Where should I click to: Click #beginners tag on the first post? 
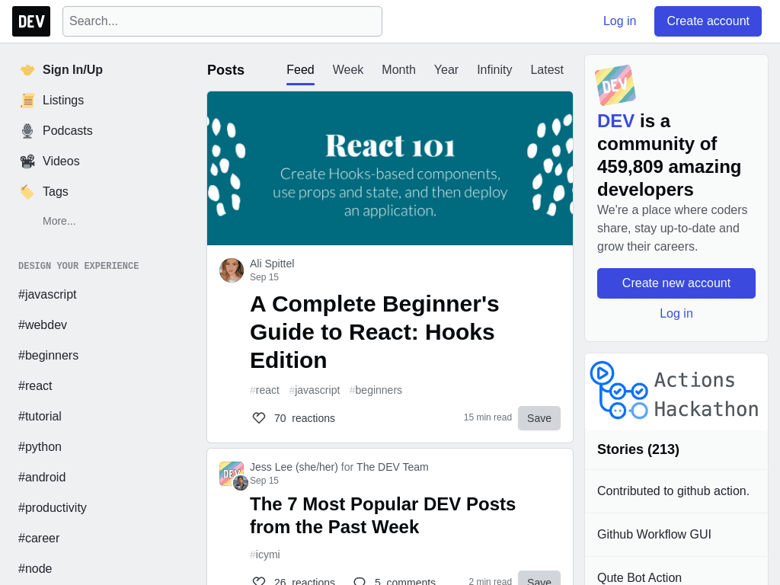point(376,390)
